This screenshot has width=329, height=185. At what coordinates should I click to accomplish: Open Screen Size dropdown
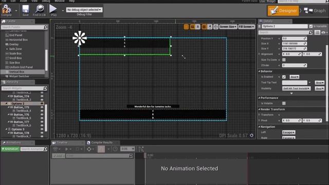(x=228, y=27)
